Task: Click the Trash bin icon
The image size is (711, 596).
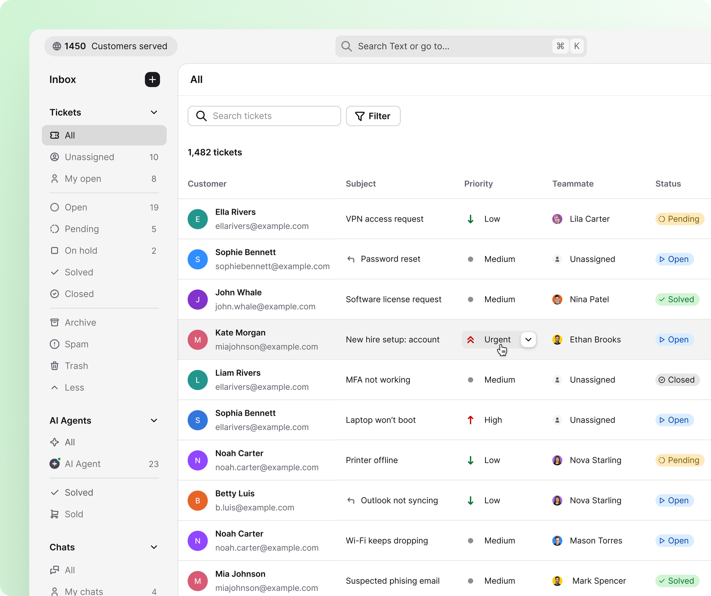Action: click(54, 366)
